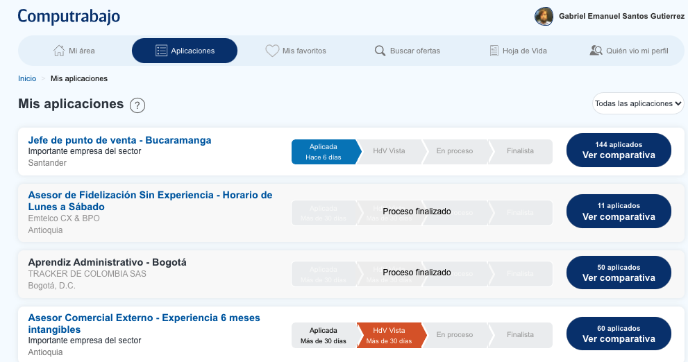Expand the Todas las aplicaciones dropdown

click(638, 103)
